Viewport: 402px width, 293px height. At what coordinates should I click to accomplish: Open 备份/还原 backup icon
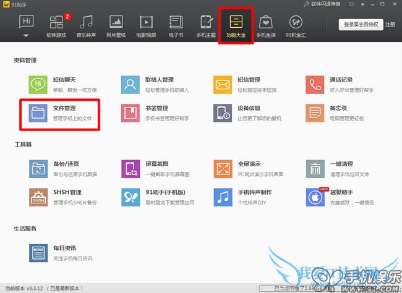coord(38,169)
